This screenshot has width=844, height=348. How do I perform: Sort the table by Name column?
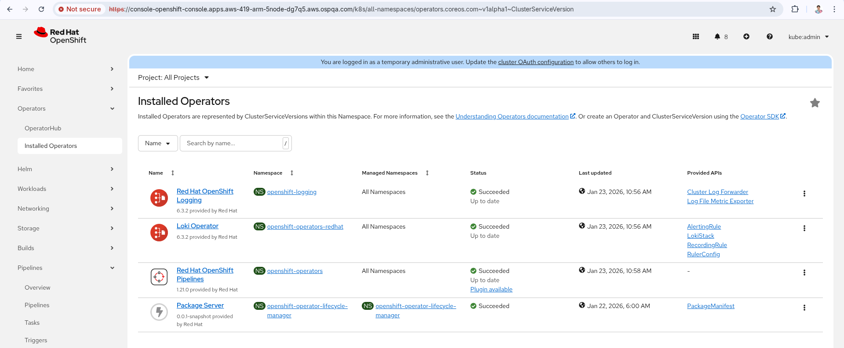point(156,173)
